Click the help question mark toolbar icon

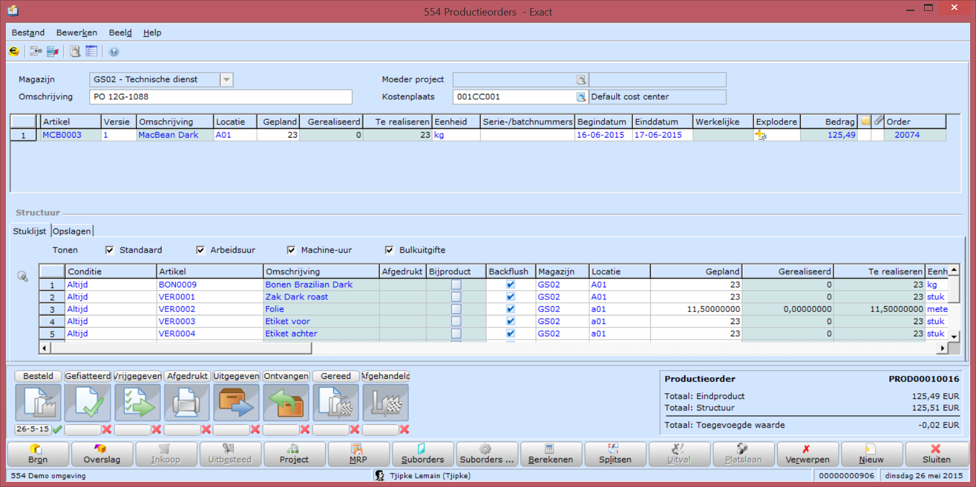click(114, 52)
